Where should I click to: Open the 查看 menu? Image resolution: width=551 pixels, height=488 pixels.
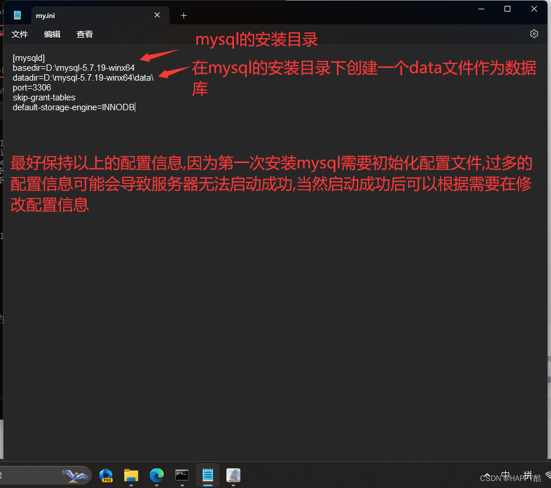pos(85,34)
